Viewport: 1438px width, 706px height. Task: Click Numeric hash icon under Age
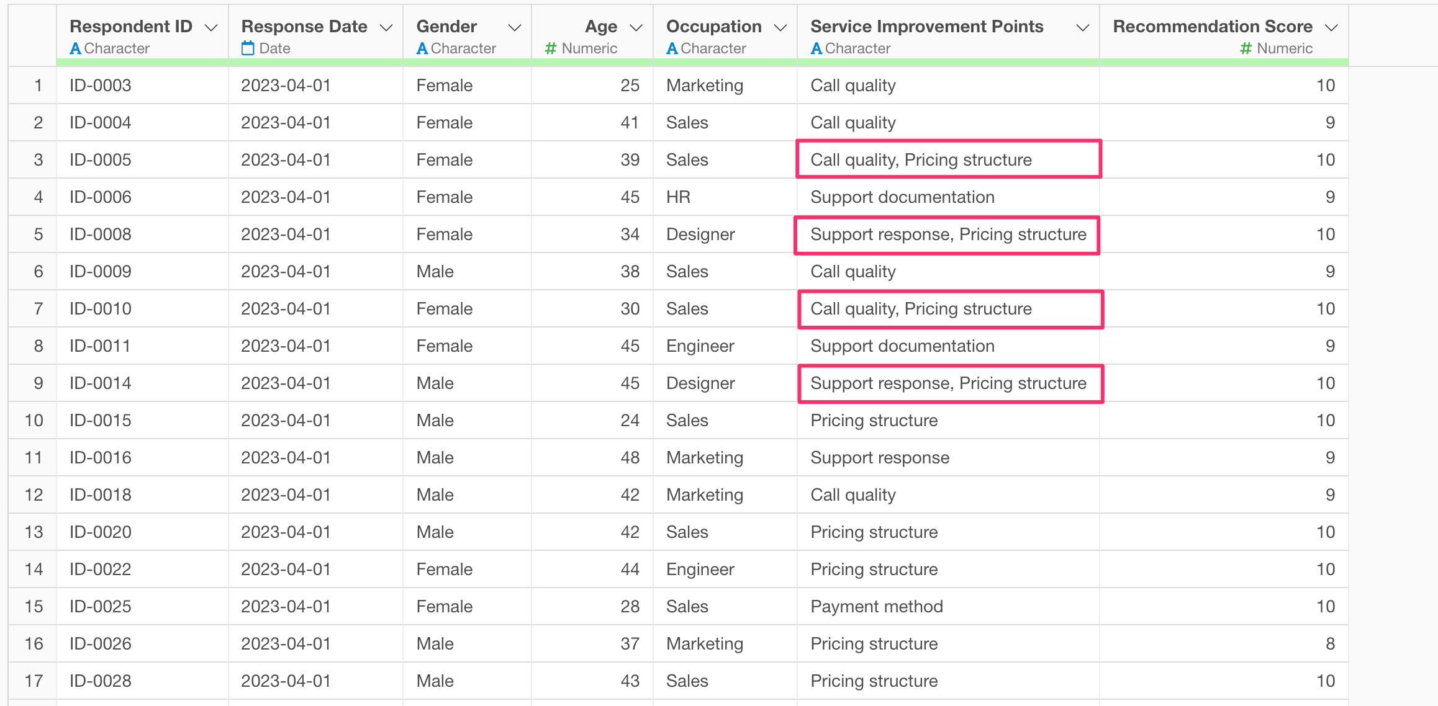pos(550,48)
